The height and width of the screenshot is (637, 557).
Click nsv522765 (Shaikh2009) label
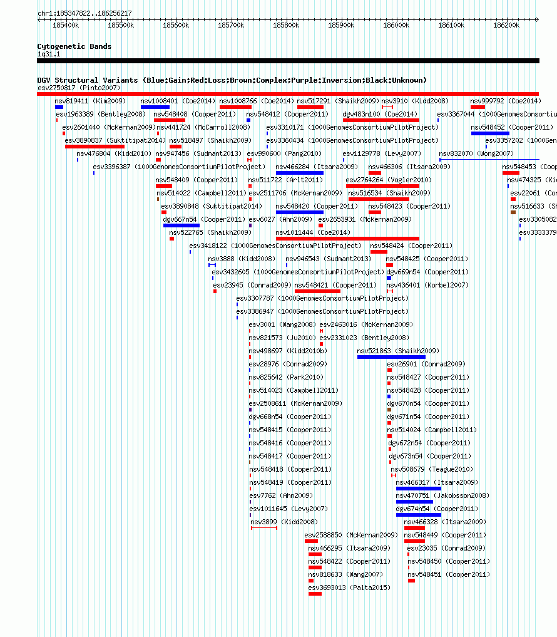click(210, 232)
